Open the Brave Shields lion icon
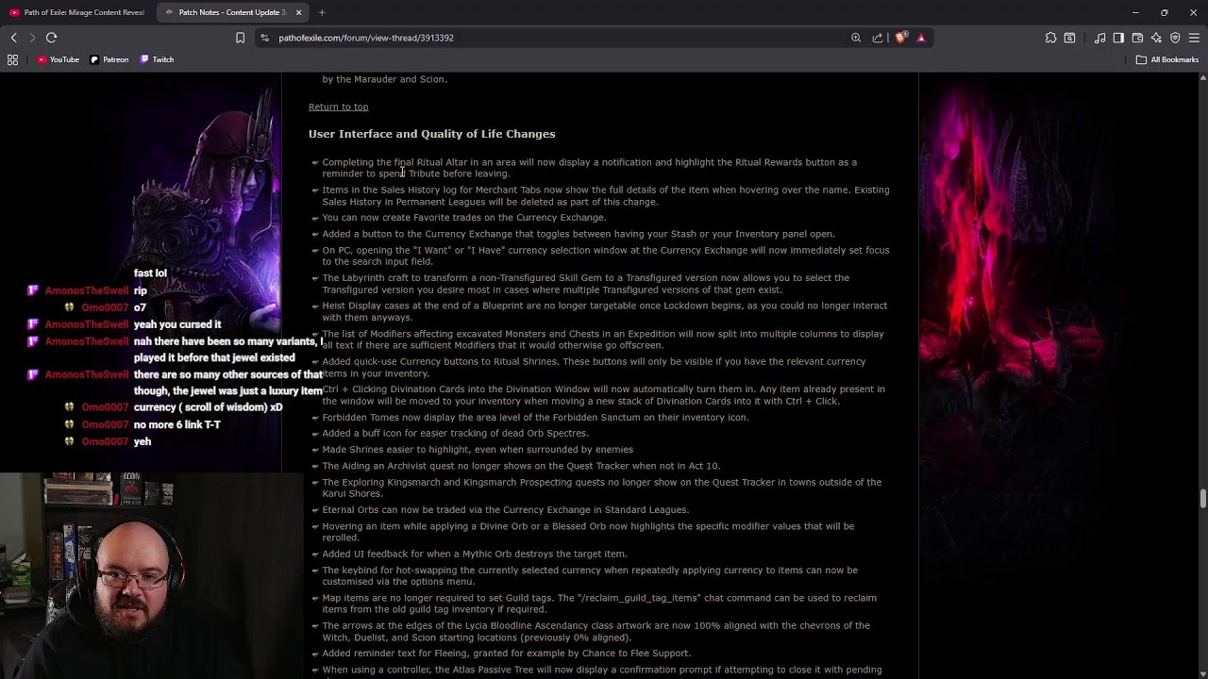This screenshot has width=1208, height=679. [900, 38]
